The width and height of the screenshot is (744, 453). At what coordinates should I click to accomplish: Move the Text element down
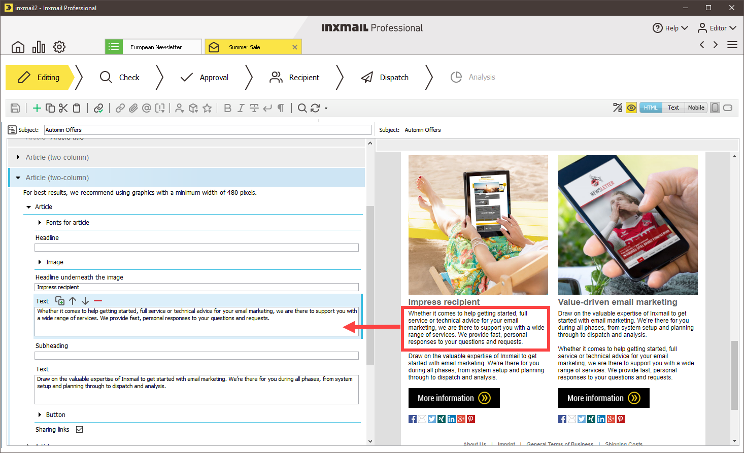coord(85,301)
